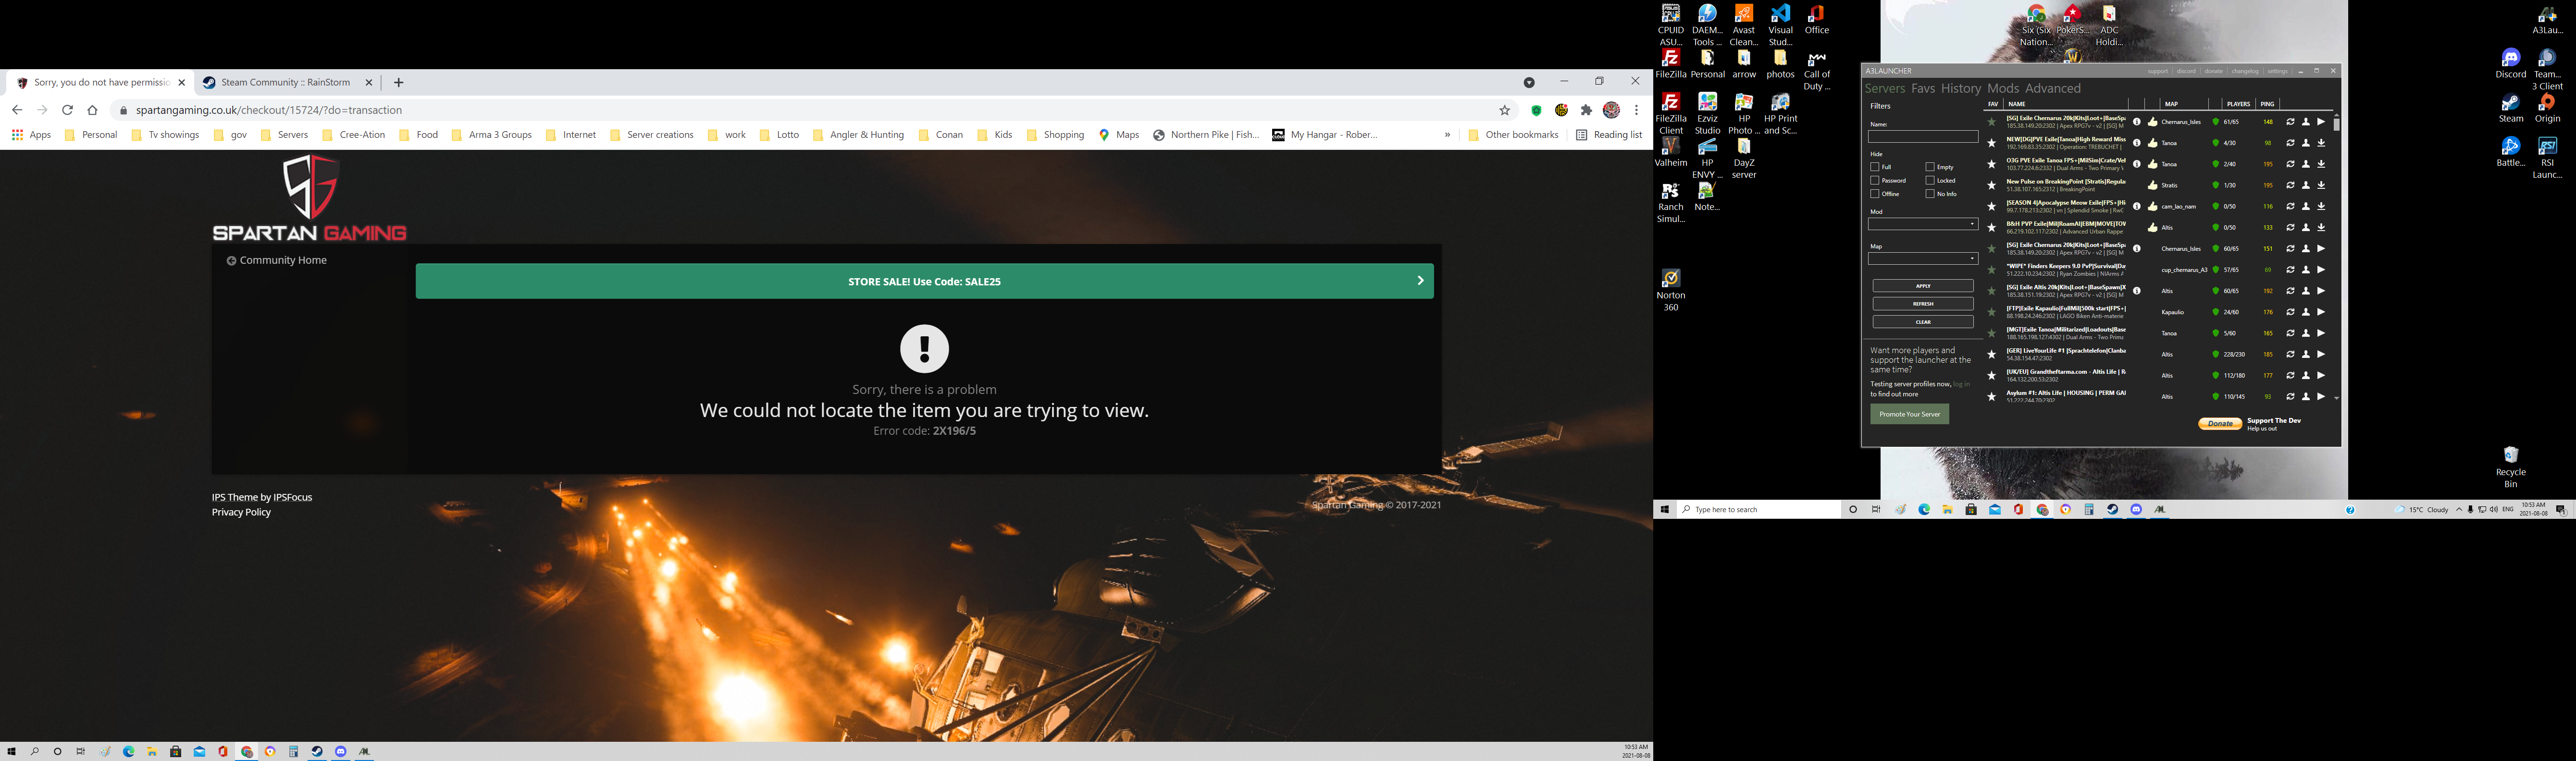The width and height of the screenshot is (2576, 761).
Task: Open Valheim desktop shortcut
Action: [1671, 152]
